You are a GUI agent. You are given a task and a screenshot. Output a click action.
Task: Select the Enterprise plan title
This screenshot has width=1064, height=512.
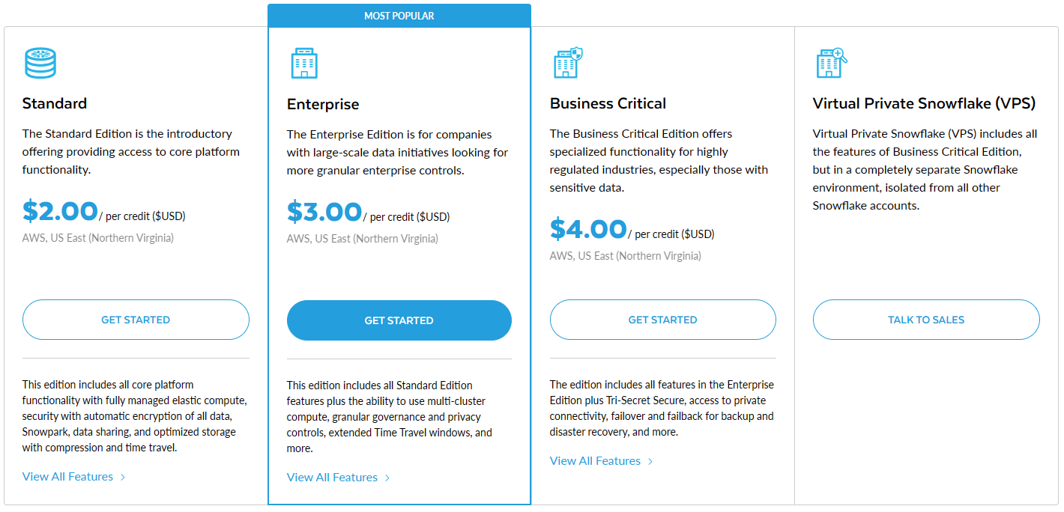tap(323, 104)
